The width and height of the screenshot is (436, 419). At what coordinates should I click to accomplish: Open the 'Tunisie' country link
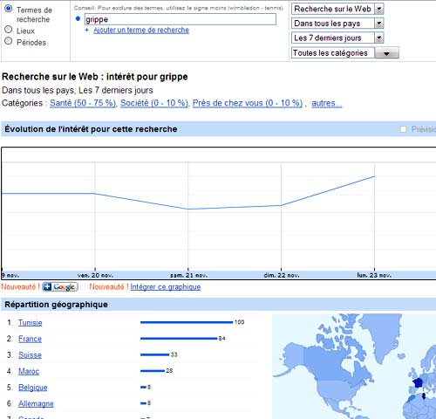pos(31,323)
